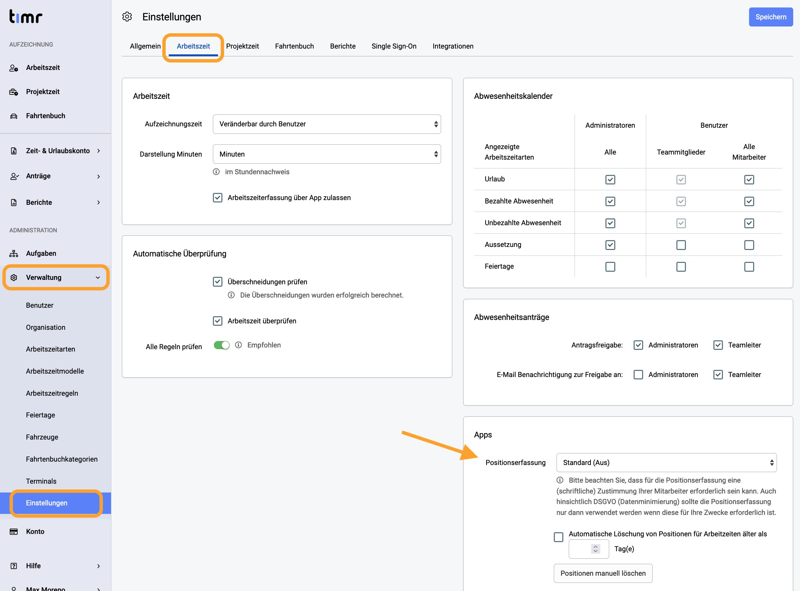
Task: Click the Berichte report icon
Action: tap(14, 202)
